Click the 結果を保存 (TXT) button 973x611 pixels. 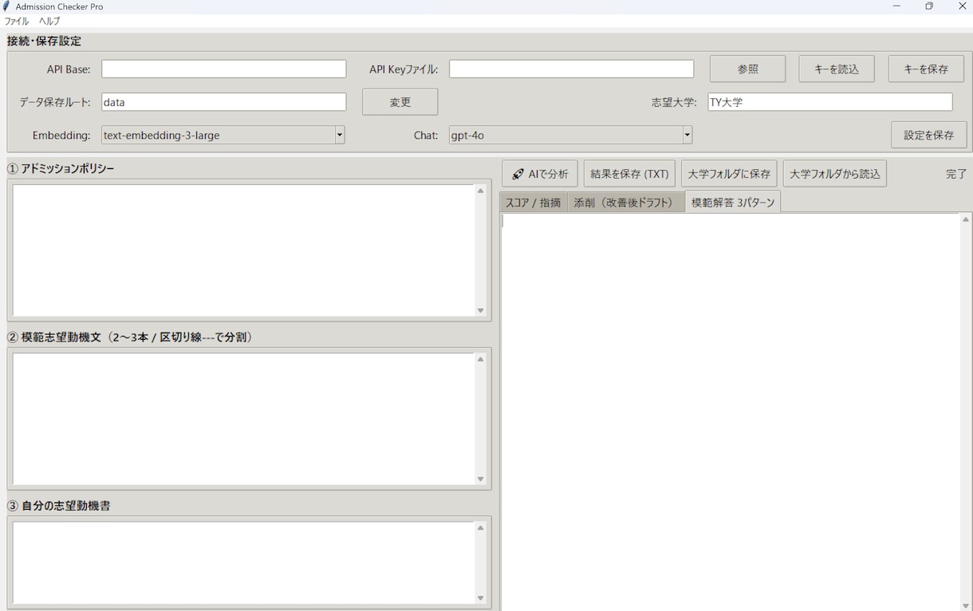pyautogui.click(x=629, y=174)
